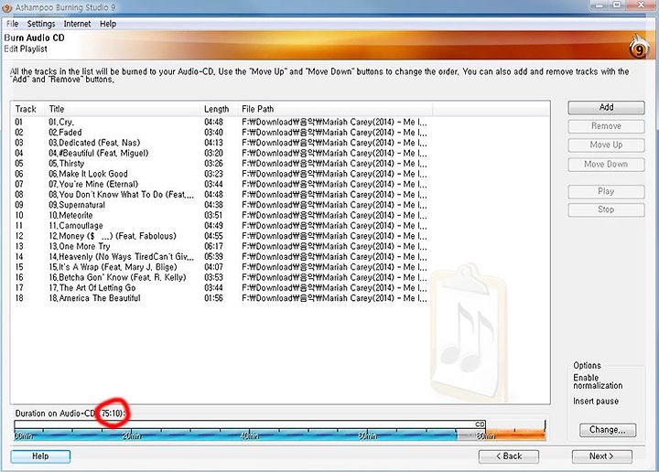Viewport: 659px width, 472px height.
Task: Select track '14.Heavenly (No Ways TiredCan't Giv...'
Action: pyautogui.click(x=121, y=257)
